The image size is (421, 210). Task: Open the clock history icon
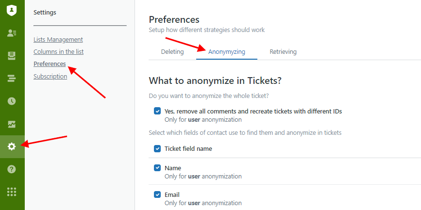pyautogui.click(x=12, y=101)
